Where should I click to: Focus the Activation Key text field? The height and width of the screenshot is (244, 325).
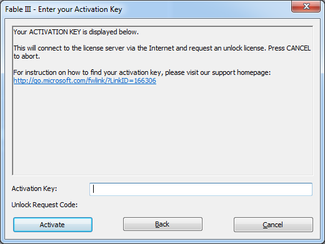tap(201, 189)
